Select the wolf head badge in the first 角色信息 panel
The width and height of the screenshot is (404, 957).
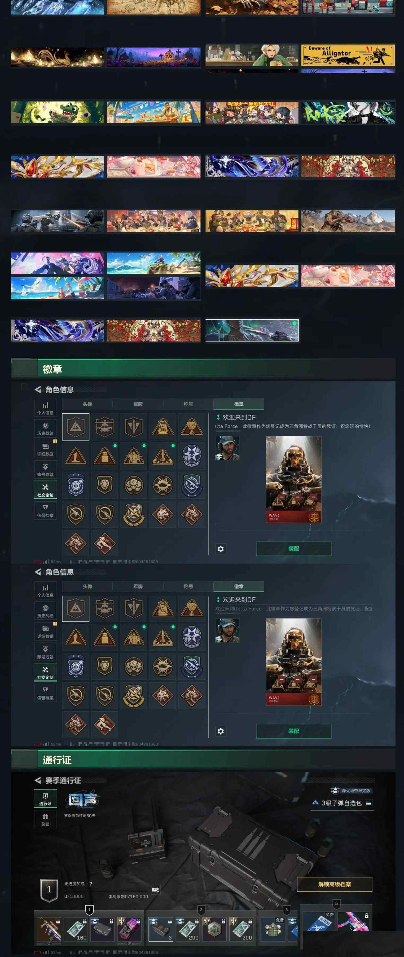tap(163, 514)
